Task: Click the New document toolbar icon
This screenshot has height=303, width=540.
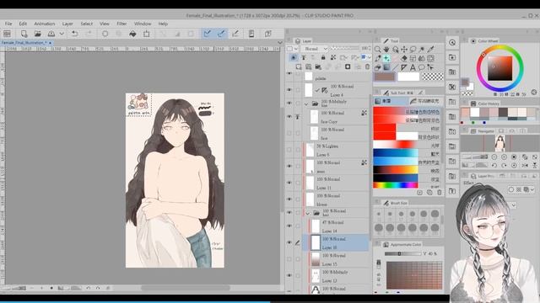Action: [24, 34]
